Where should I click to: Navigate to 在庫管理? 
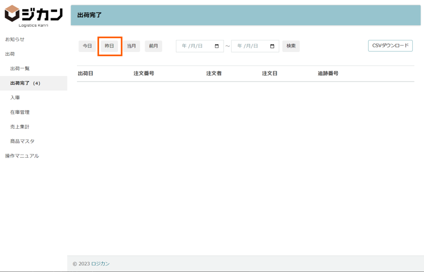(x=20, y=112)
